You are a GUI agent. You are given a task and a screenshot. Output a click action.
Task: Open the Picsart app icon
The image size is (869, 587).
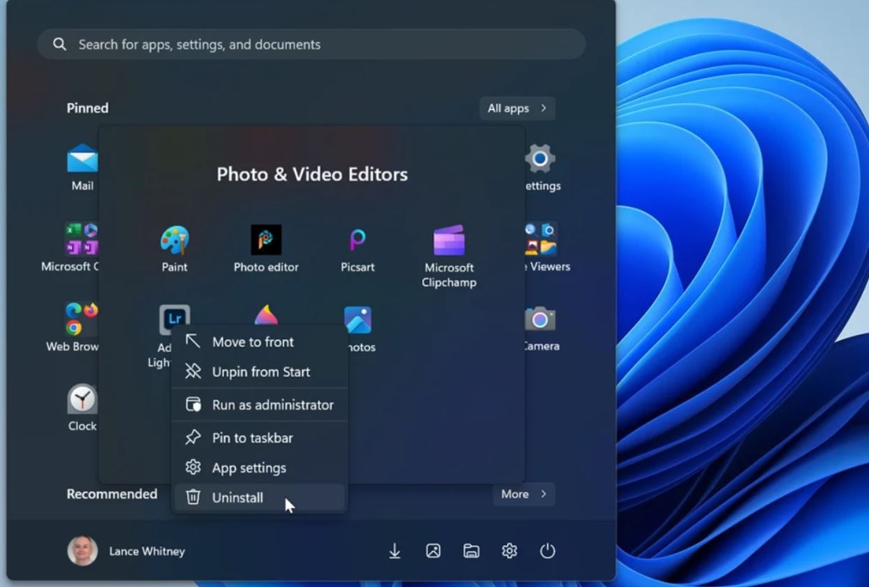(x=357, y=240)
